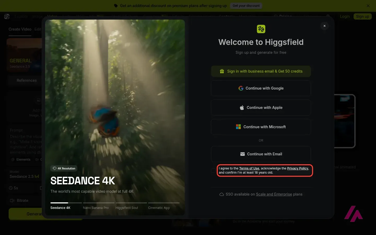Continue with Google sign-in

click(x=261, y=88)
